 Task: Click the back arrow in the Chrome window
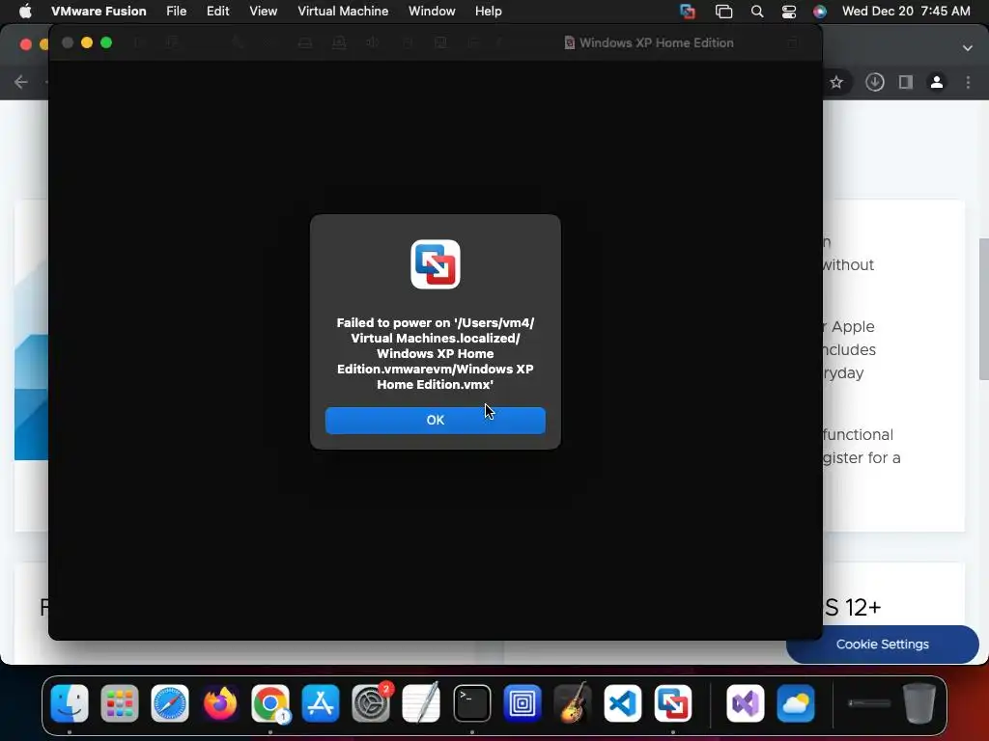21,82
